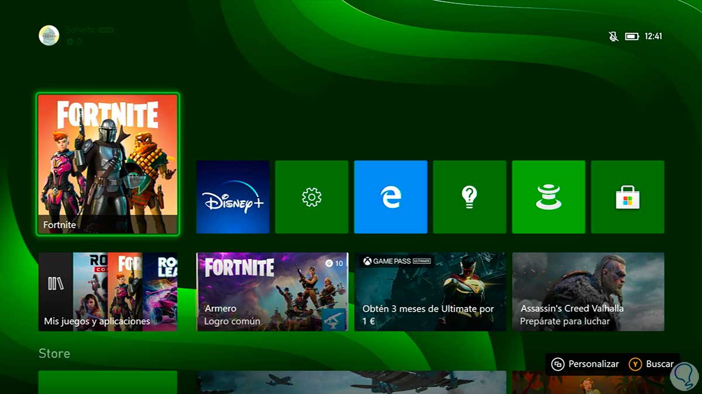Click the 'Prepárate para luchar' text
Viewport: 702px width, 394px height.
tap(565, 322)
